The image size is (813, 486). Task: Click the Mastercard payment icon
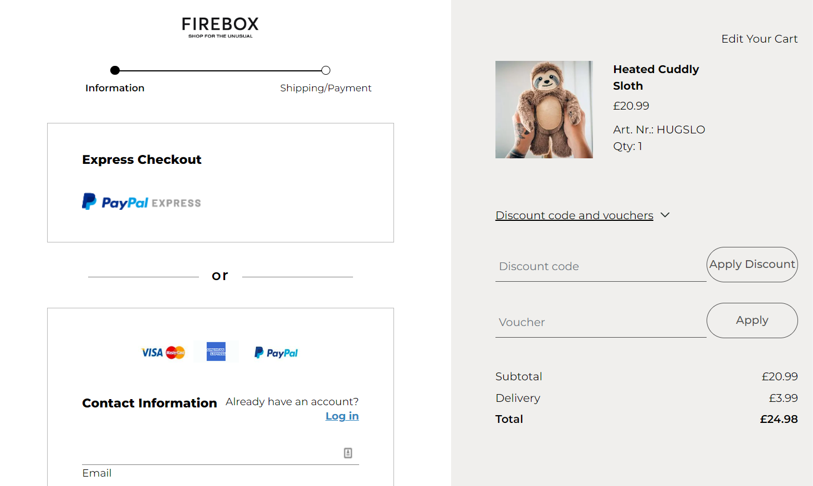175,352
